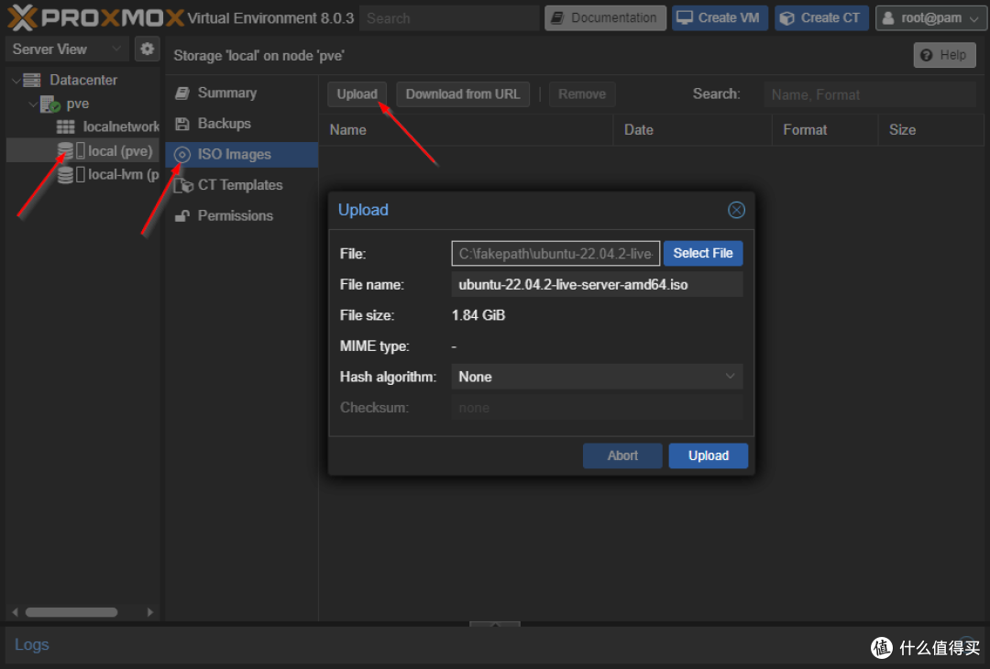Click the Select File button
This screenshot has height=669, width=990.
(703, 253)
